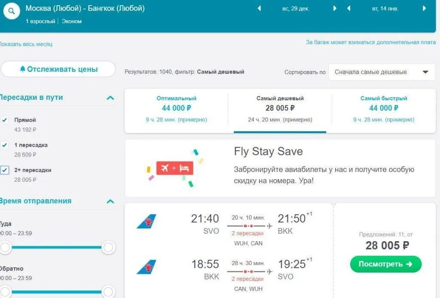The width and height of the screenshot is (440, 298).
Task: Click the Показать весь месяц link
Action: click(x=26, y=44)
